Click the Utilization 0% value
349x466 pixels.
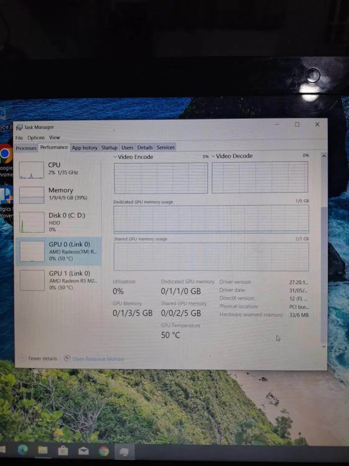pos(118,291)
